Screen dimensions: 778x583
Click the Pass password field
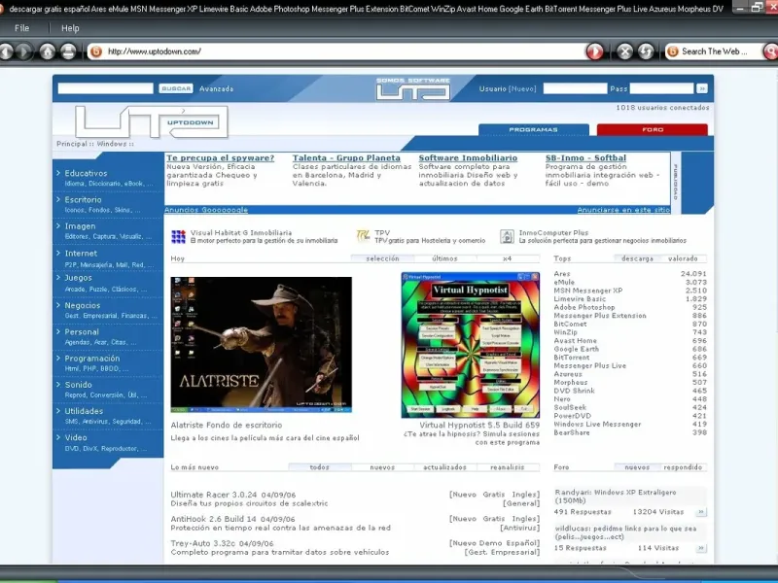[661, 88]
